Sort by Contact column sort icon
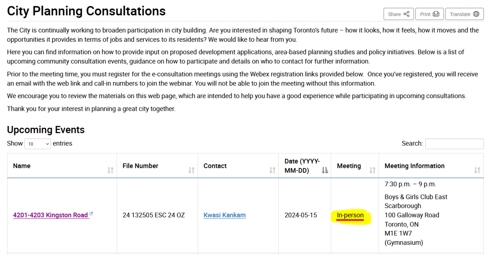 coord(272,170)
